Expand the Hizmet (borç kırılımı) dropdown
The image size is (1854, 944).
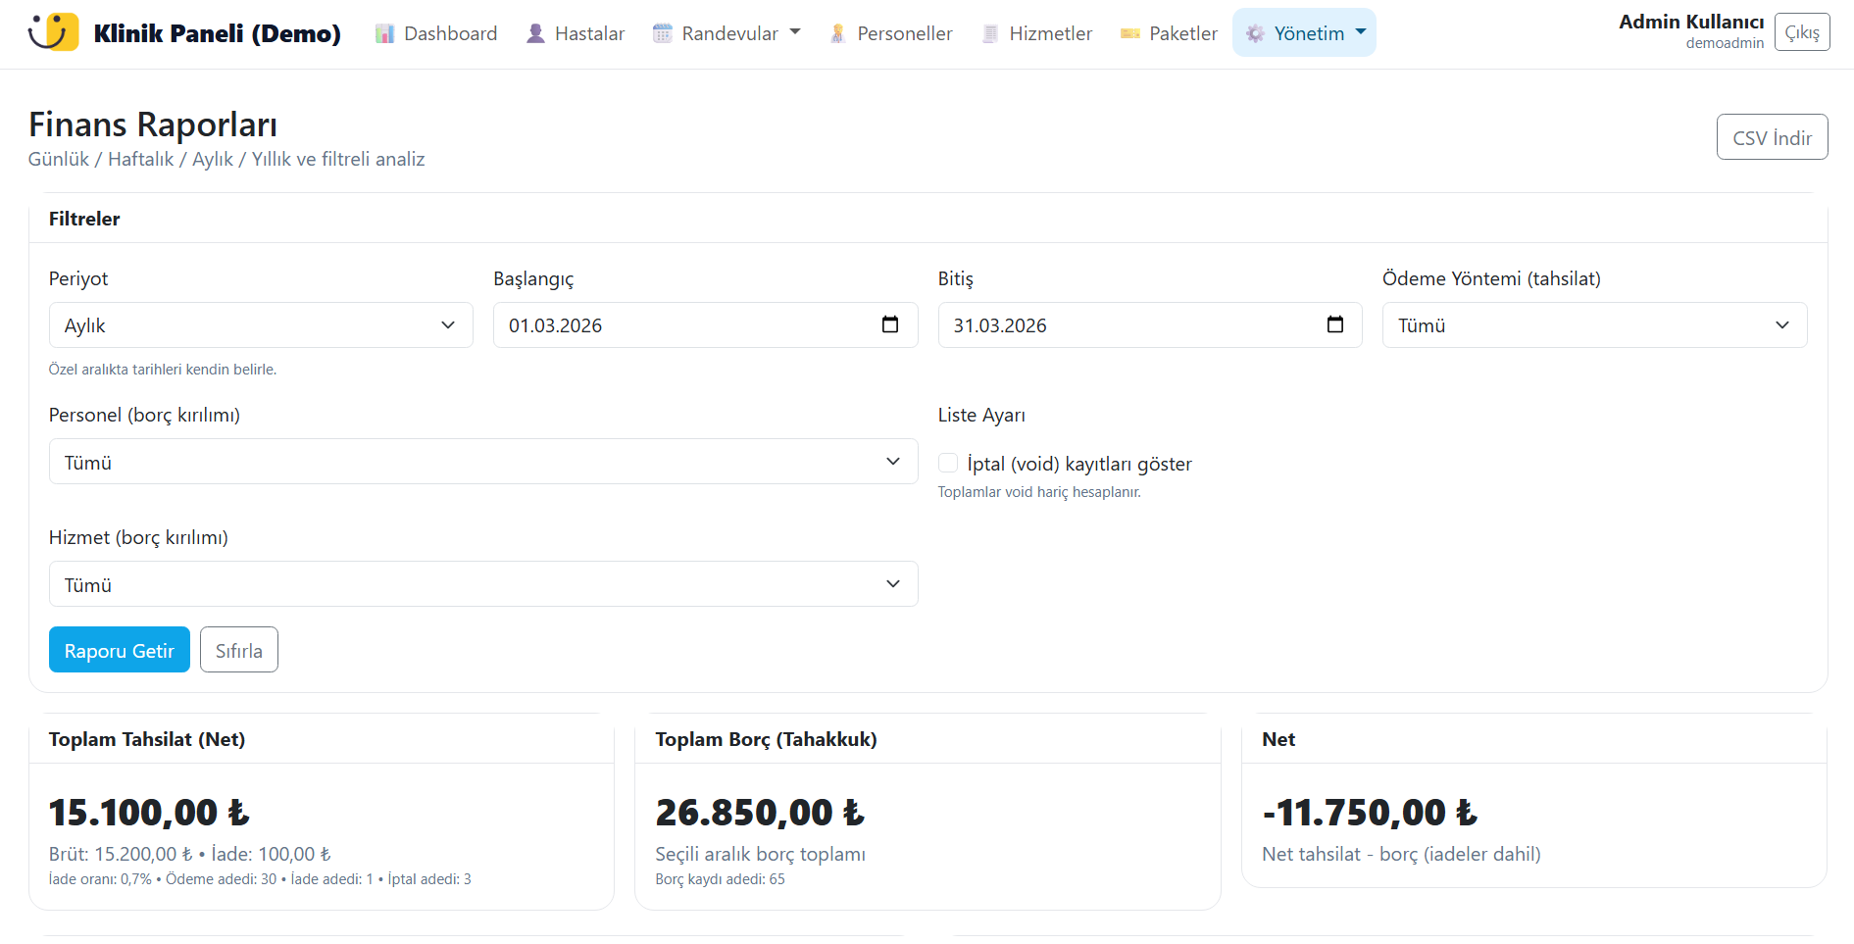click(482, 584)
